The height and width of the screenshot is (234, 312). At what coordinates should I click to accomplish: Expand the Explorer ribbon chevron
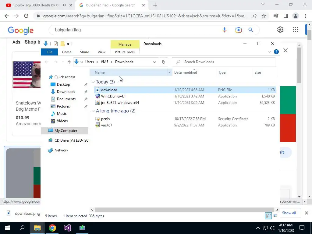click(x=270, y=52)
